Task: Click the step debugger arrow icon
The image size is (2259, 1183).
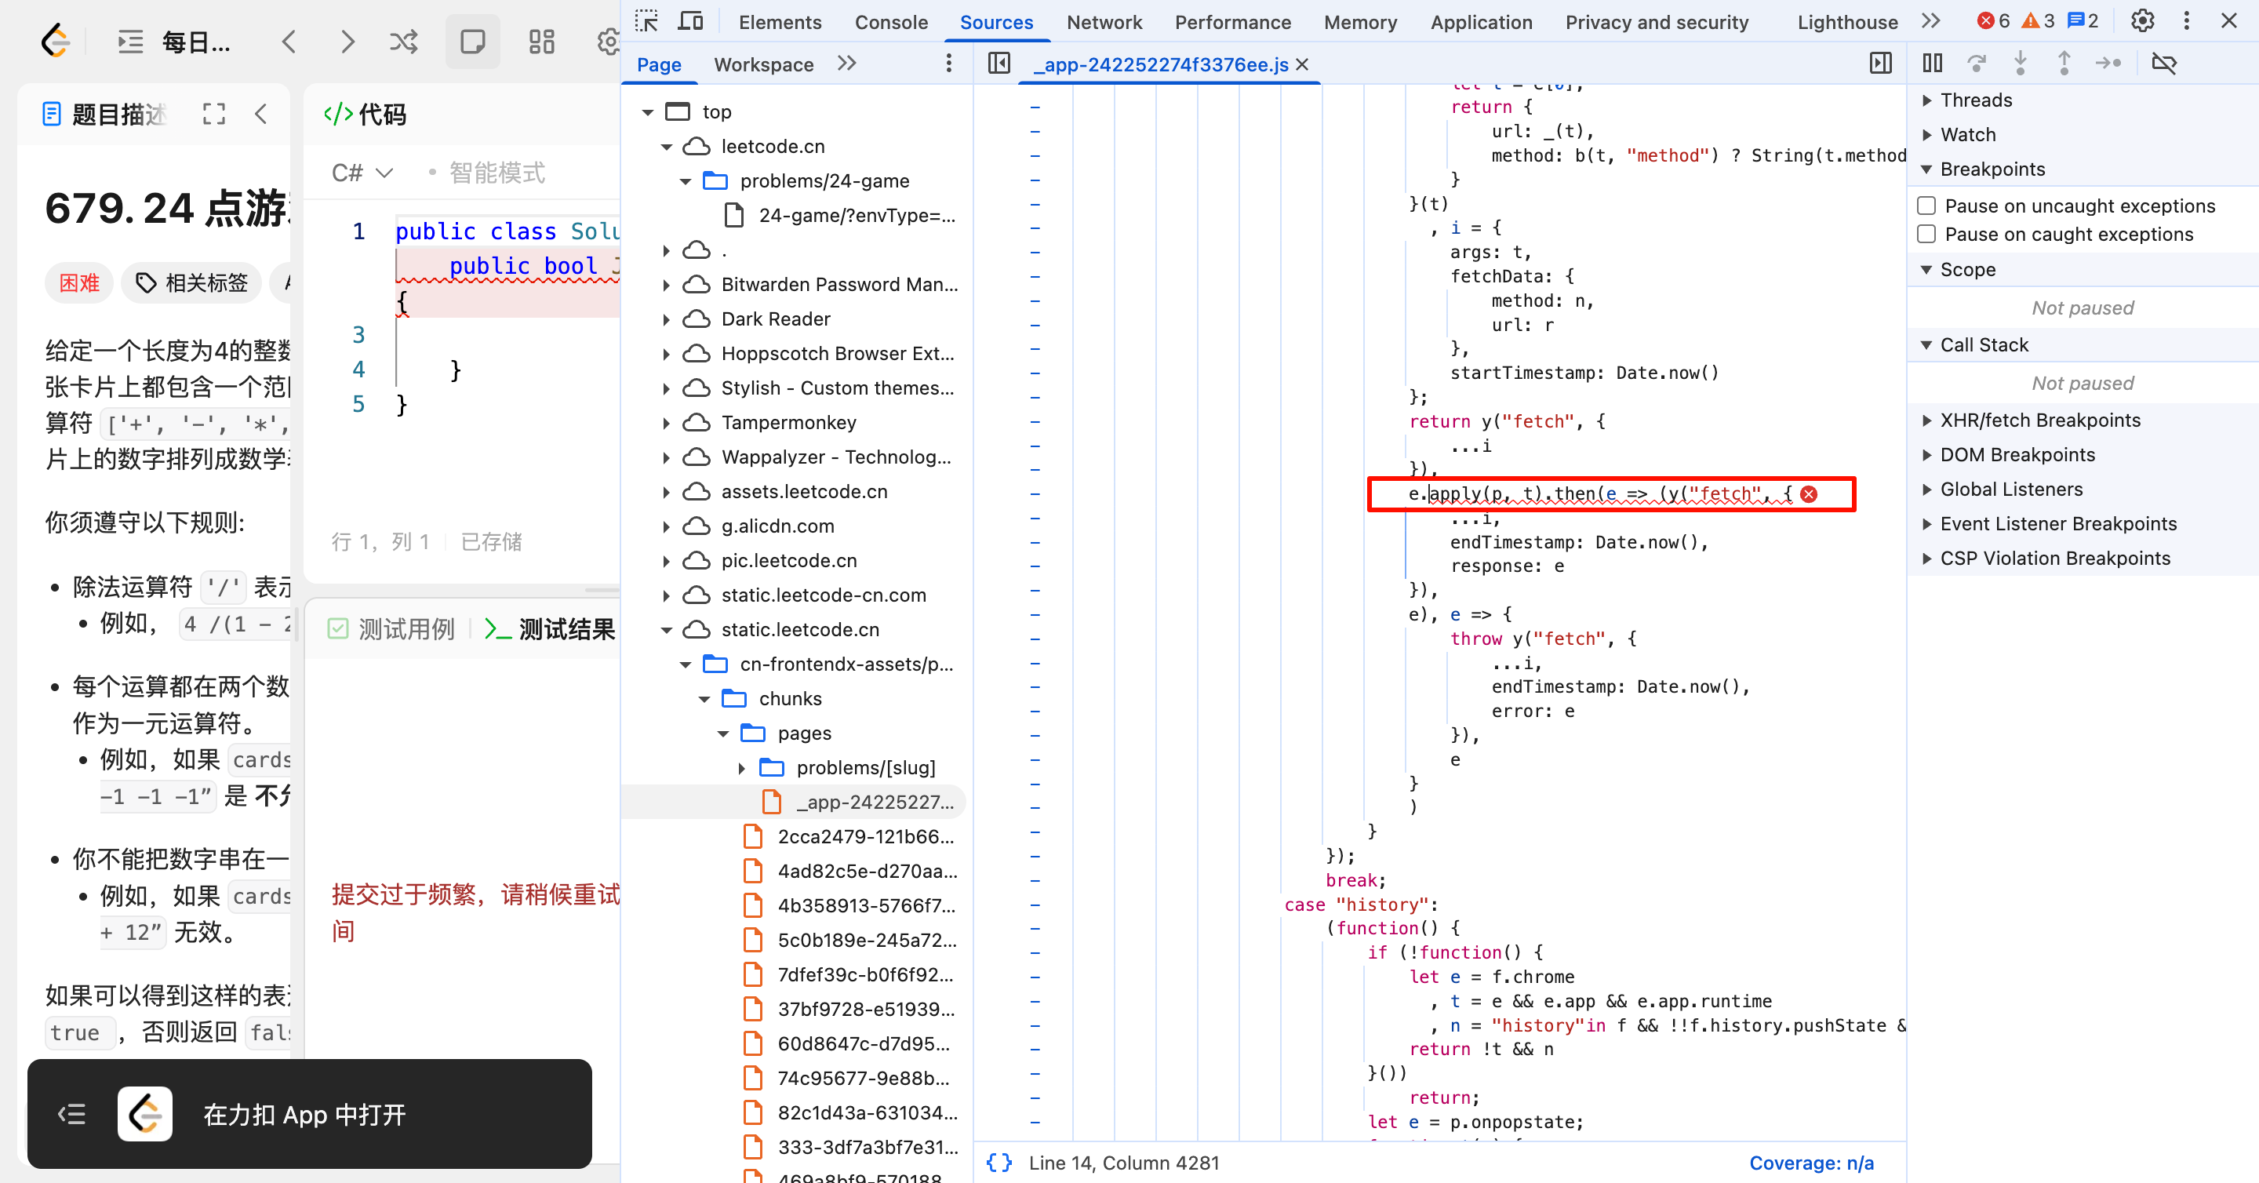Action: [x=2108, y=63]
